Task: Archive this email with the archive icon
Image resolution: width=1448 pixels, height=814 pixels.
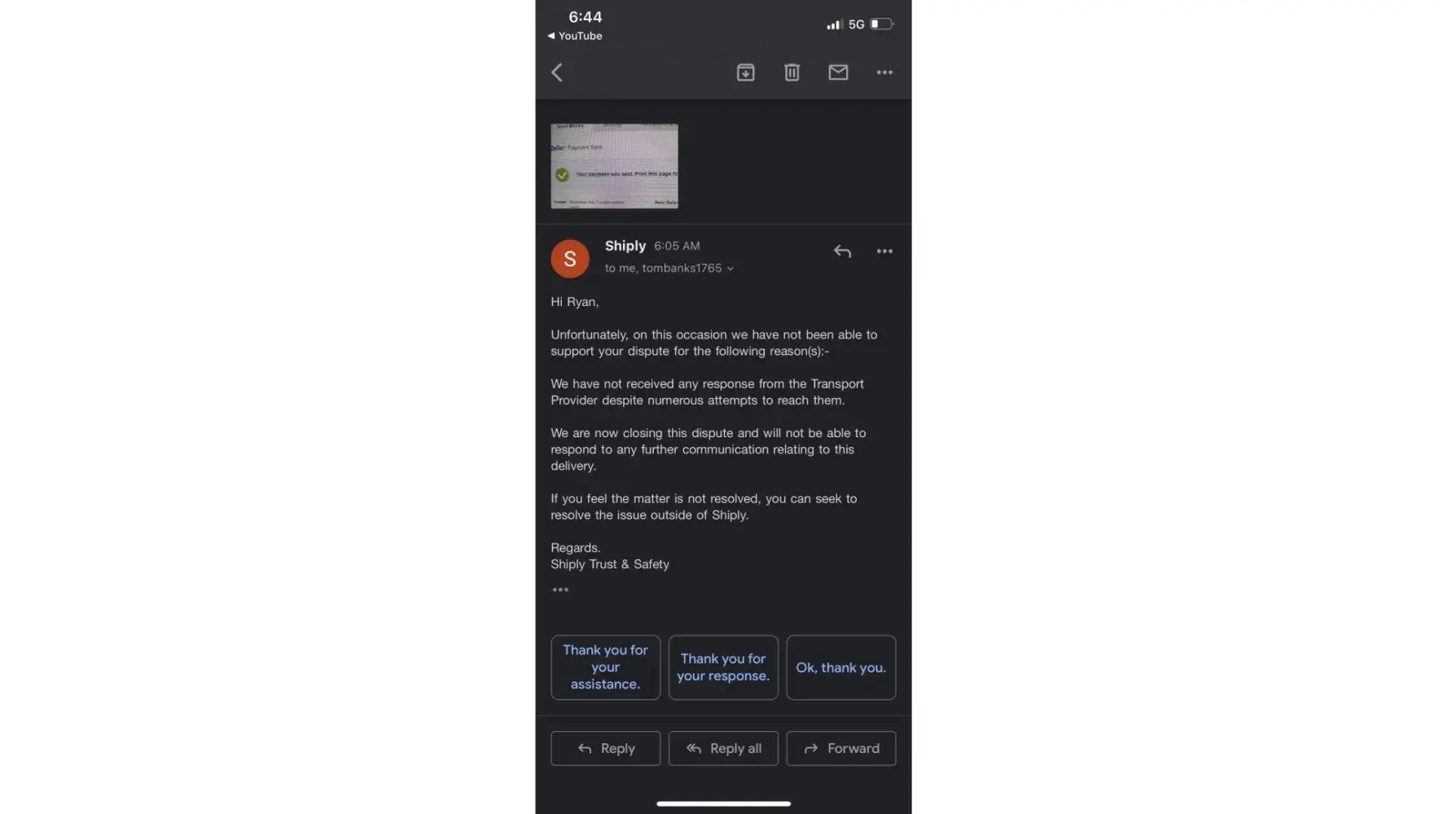Action: 745,72
